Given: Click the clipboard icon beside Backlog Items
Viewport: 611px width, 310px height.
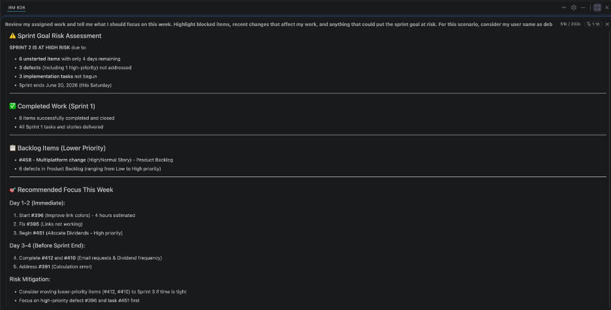Looking at the screenshot, I should [x=12, y=148].
